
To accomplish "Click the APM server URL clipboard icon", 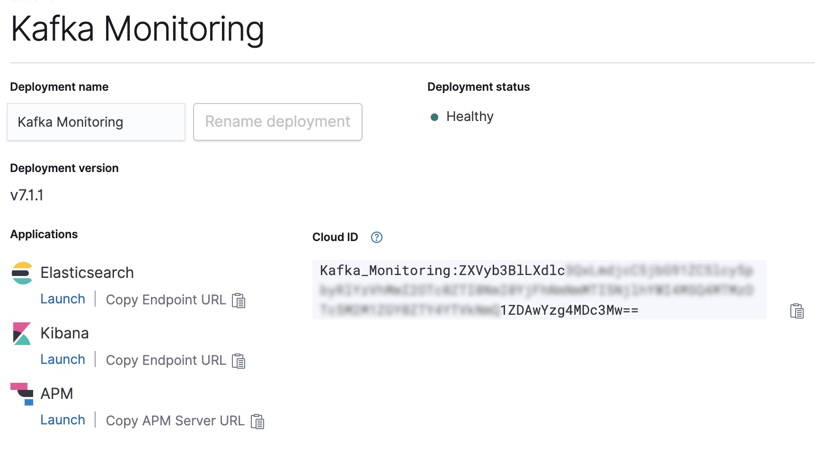I will 257,422.
